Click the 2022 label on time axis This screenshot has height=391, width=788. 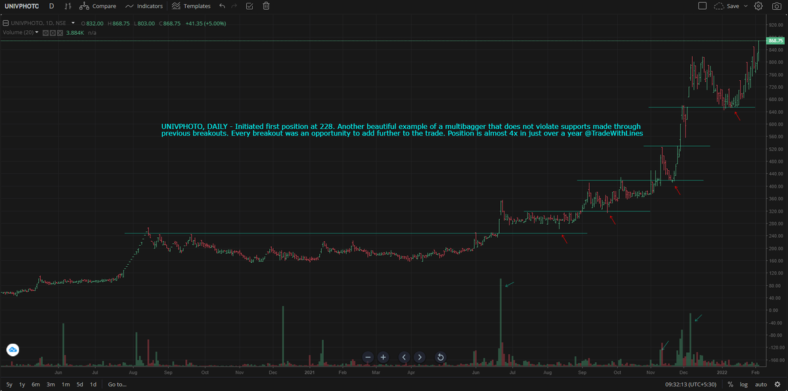722,372
